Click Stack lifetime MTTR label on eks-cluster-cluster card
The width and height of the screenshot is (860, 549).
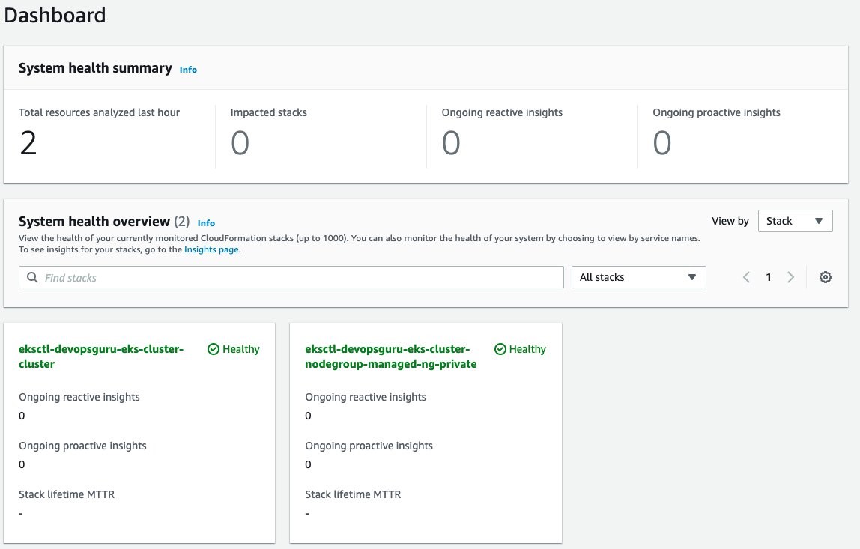tap(67, 495)
